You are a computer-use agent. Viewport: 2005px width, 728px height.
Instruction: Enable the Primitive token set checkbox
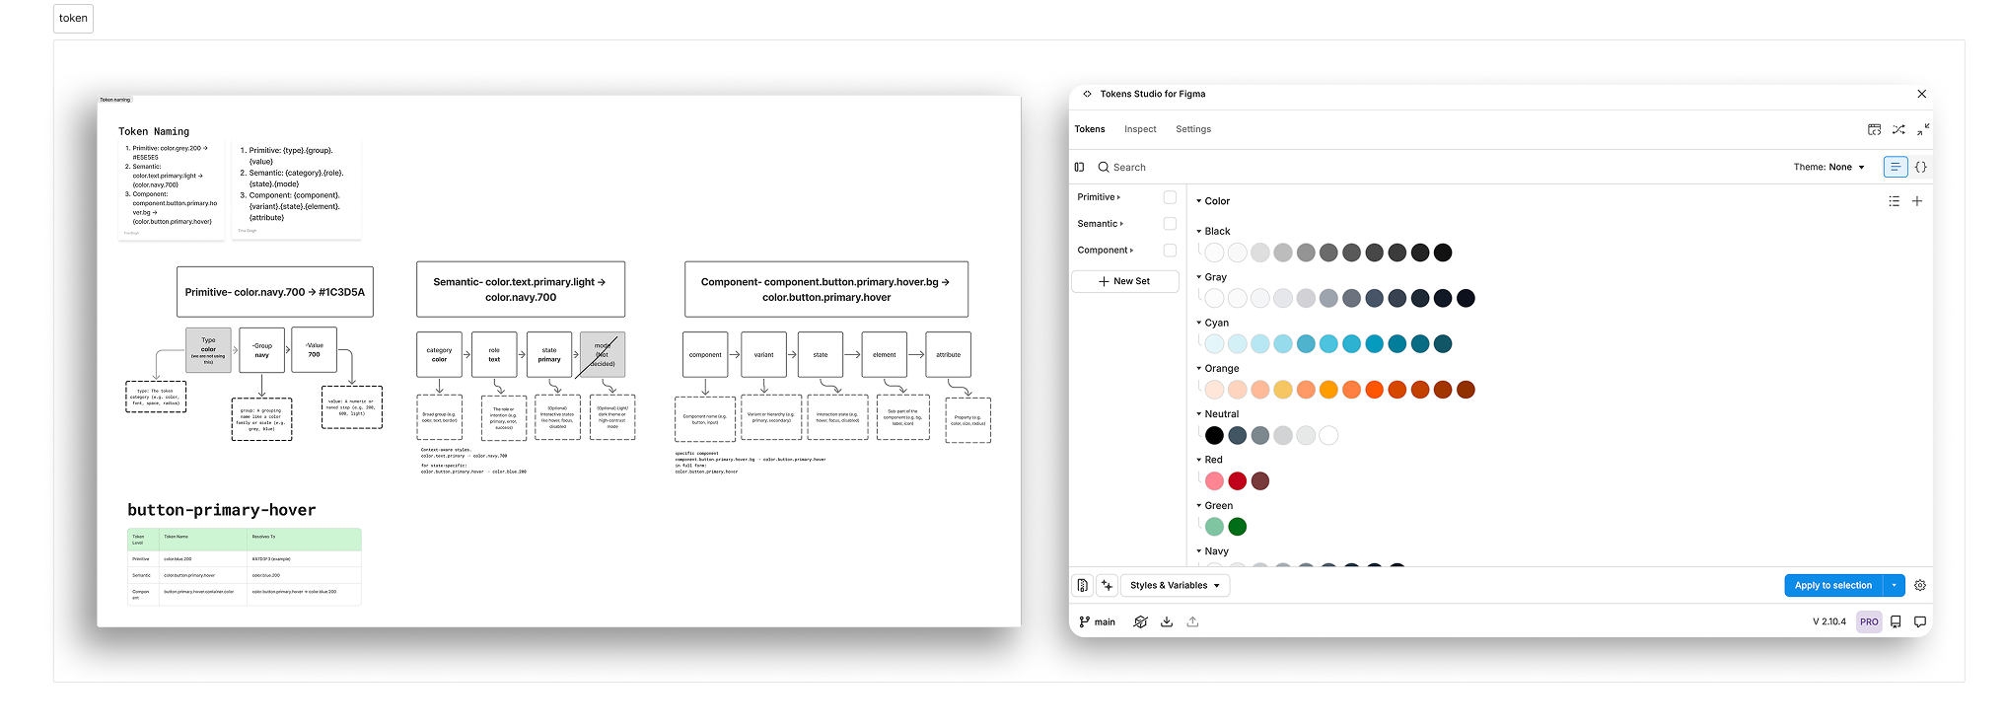tap(1170, 197)
